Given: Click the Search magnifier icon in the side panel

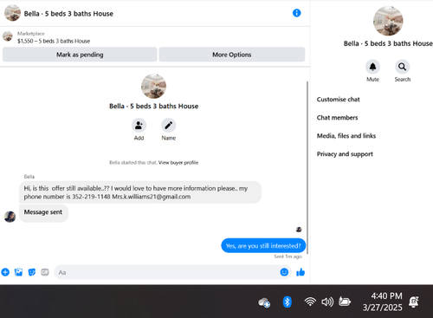Looking at the screenshot, I should tap(402, 67).
